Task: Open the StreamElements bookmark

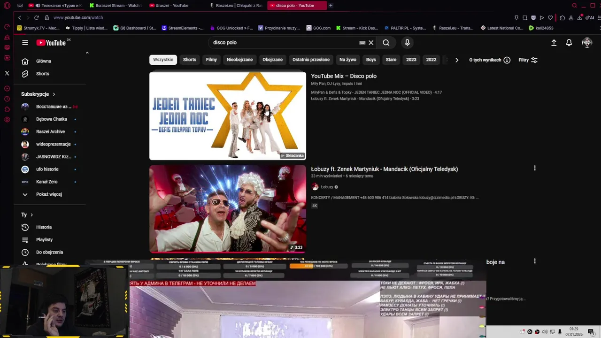Action: tap(182, 28)
